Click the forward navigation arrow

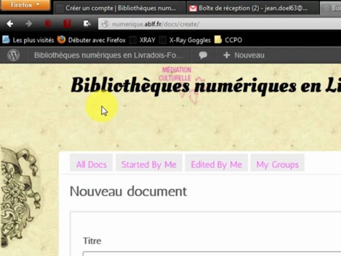point(29,23)
